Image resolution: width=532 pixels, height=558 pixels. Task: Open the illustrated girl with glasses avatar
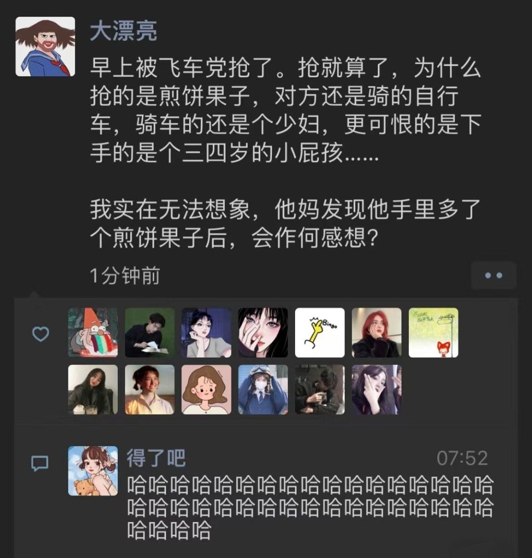[206, 332]
